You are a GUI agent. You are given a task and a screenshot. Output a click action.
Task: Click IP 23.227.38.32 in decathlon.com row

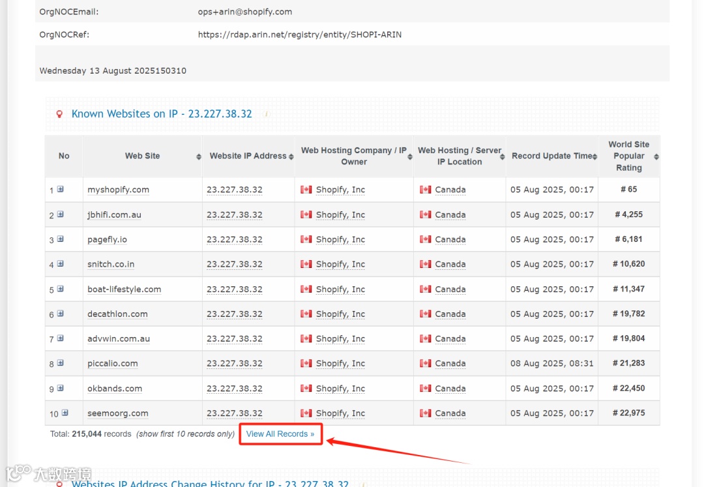coord(235,314)
